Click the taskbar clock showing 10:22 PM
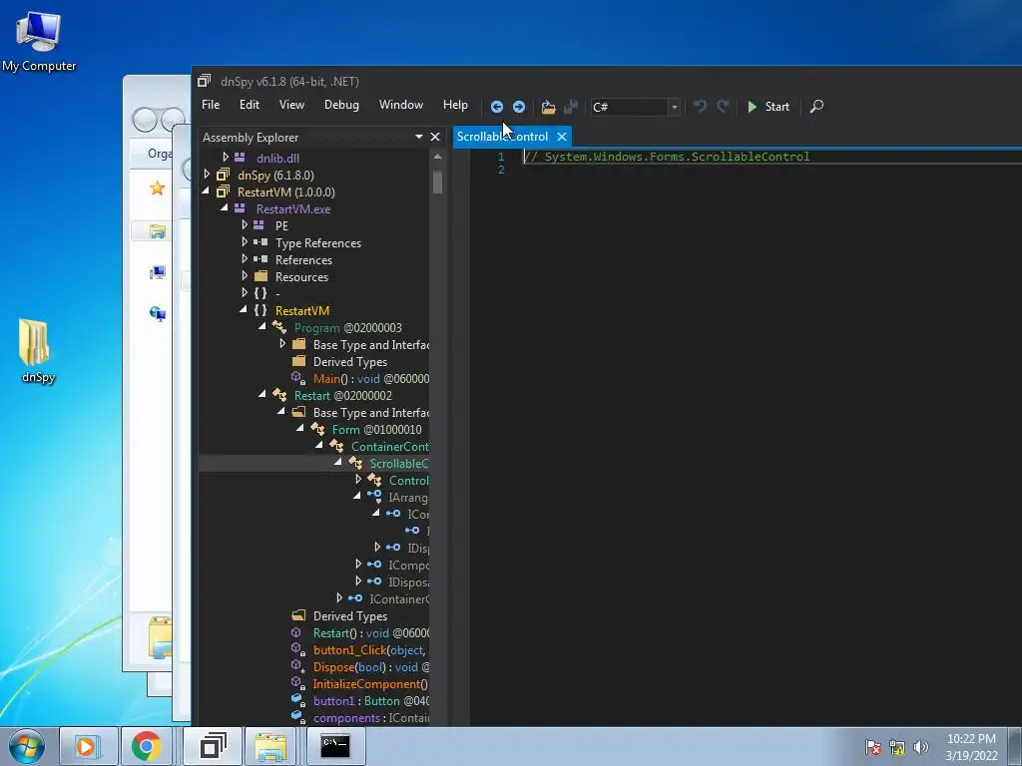The image size is (1022, 766). [x=971, y=746]
